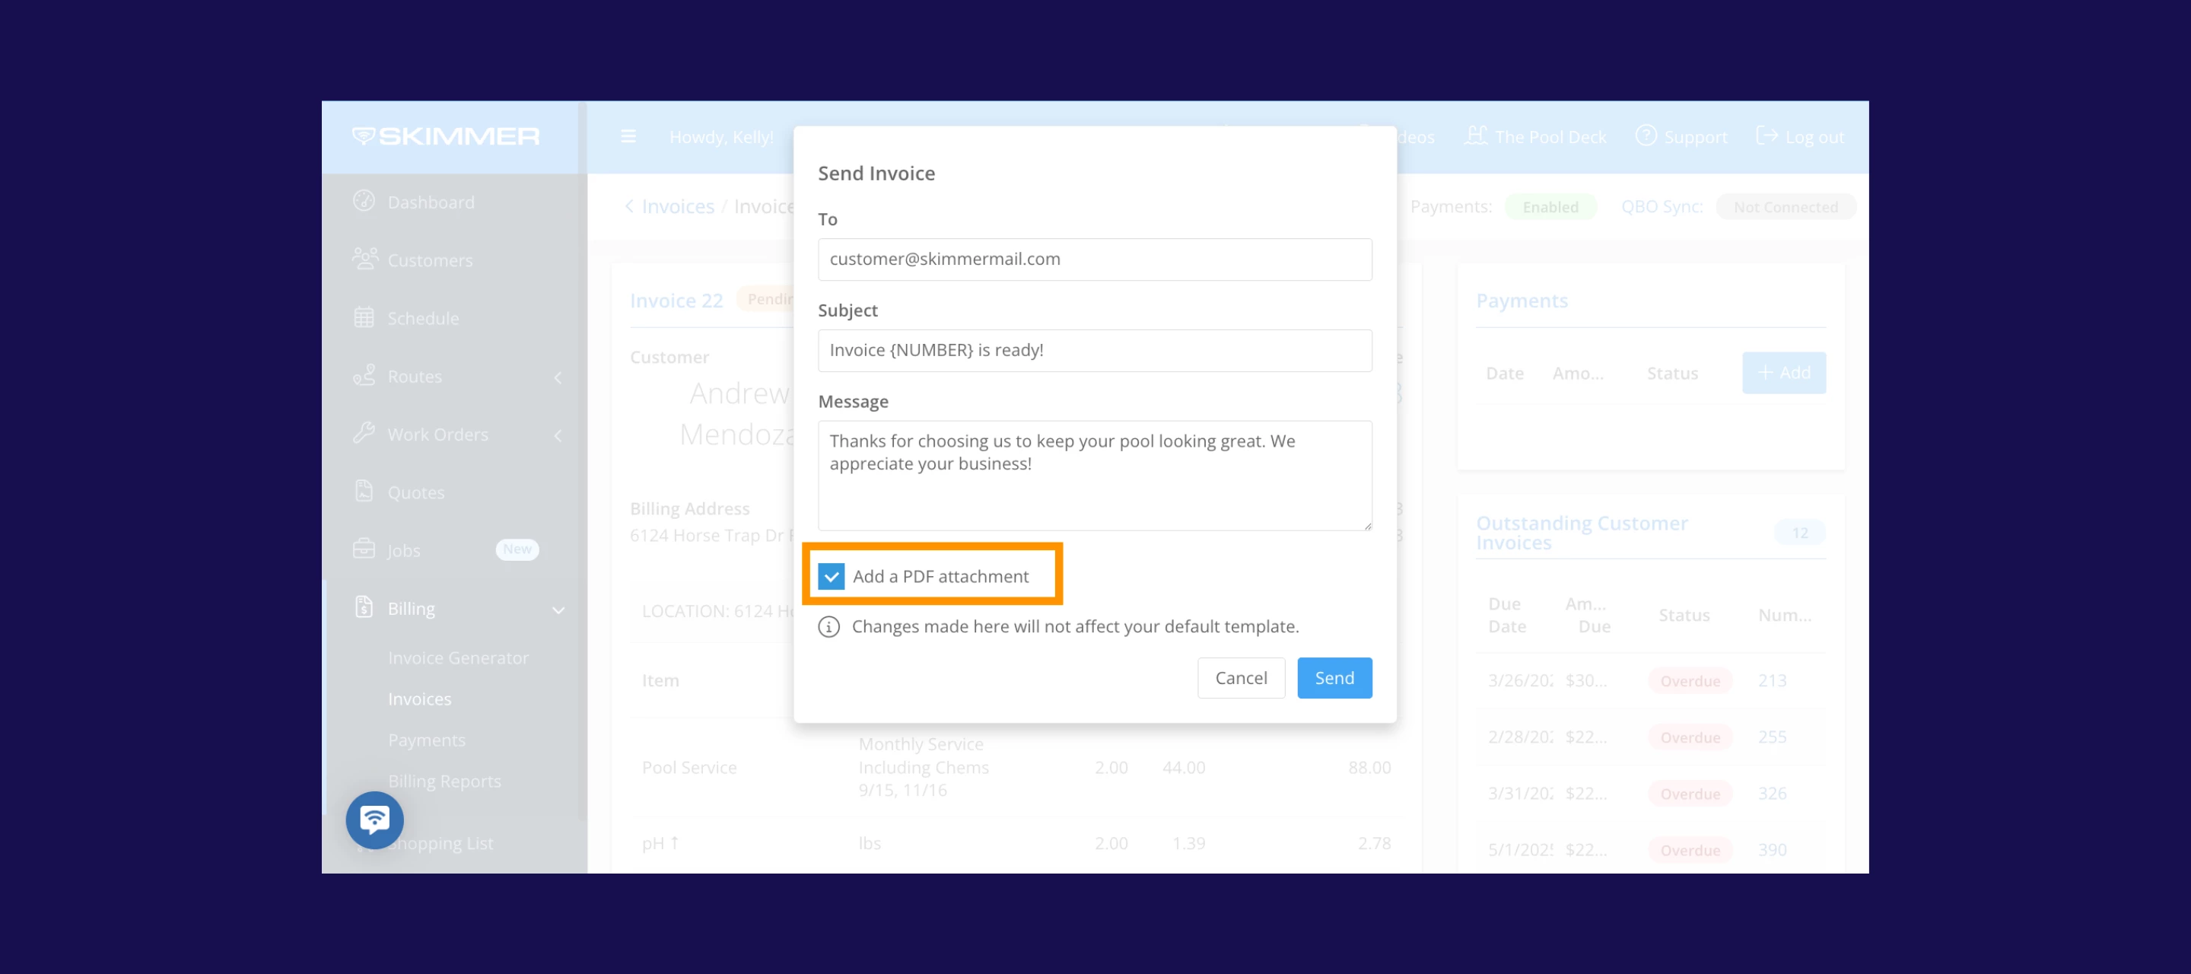
Task: Click the Work Orders wrench icon
Action: (363, 433)
